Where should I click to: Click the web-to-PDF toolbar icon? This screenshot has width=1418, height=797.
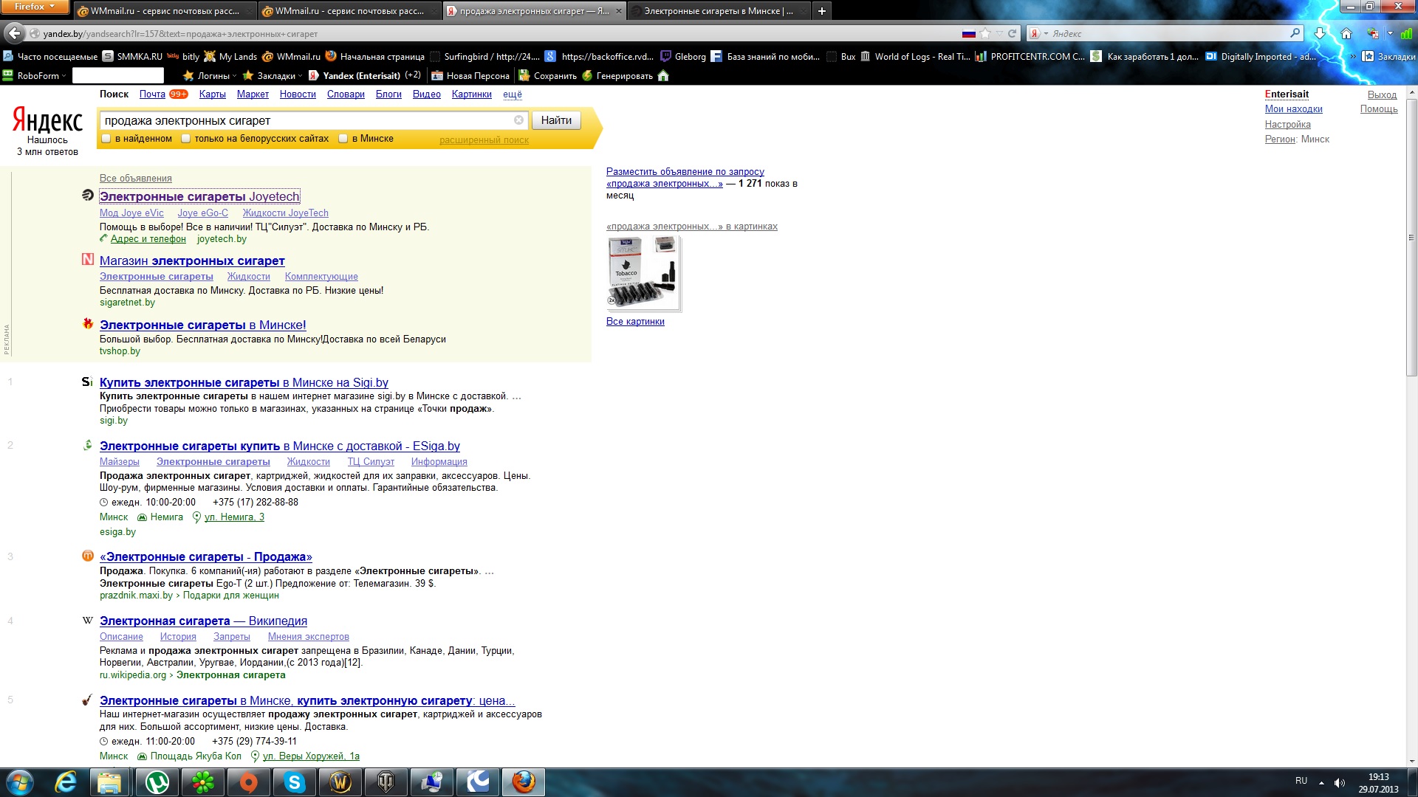coord(1372,33)
